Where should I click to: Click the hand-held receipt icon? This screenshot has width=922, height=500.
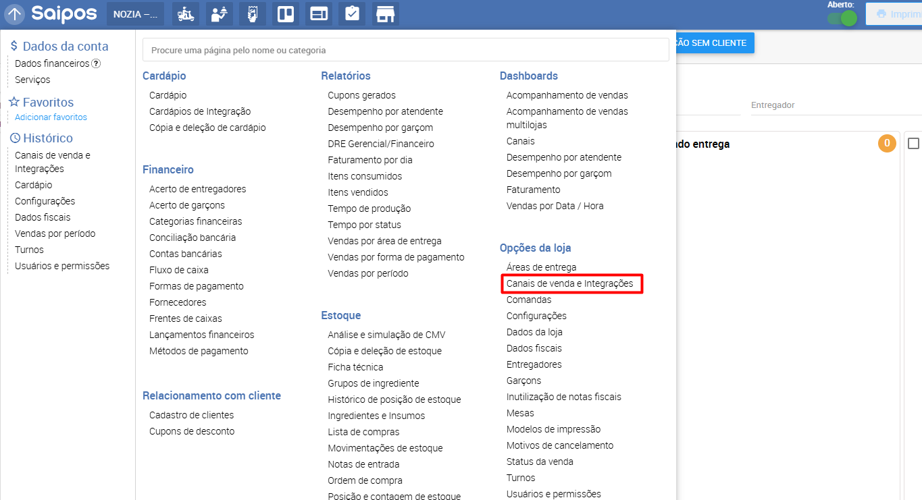pos(252,14)
